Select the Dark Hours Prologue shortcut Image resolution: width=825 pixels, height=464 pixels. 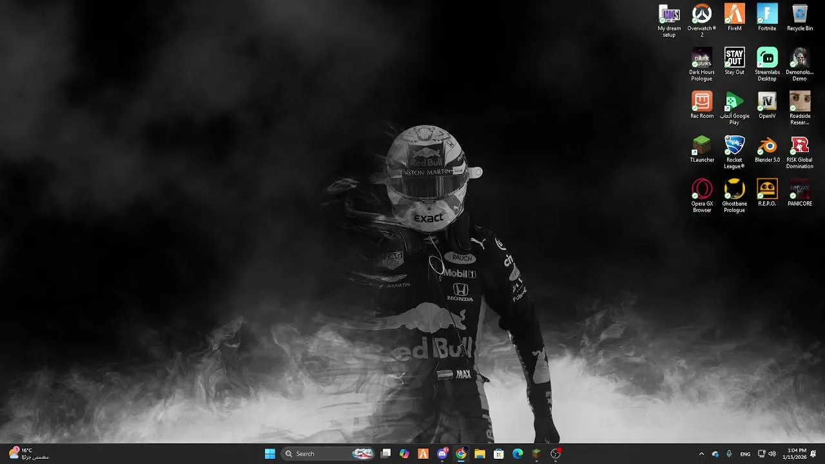702,64
